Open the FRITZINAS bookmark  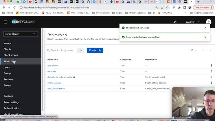(165, 13)
